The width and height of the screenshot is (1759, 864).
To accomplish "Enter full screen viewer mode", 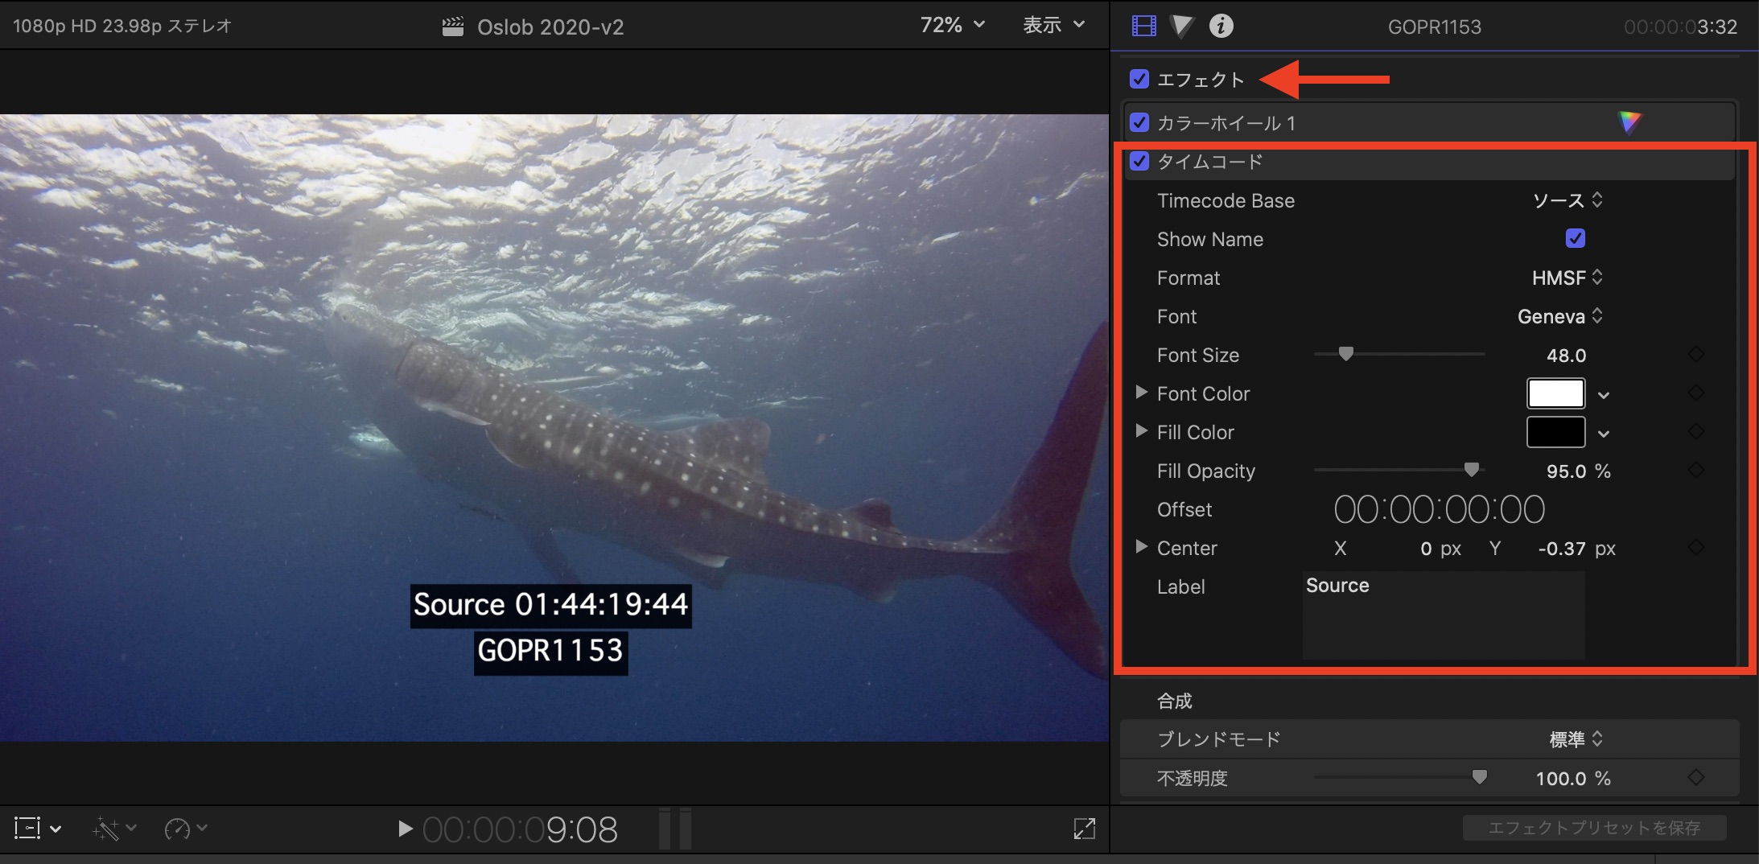I will tap(1084, 829).
